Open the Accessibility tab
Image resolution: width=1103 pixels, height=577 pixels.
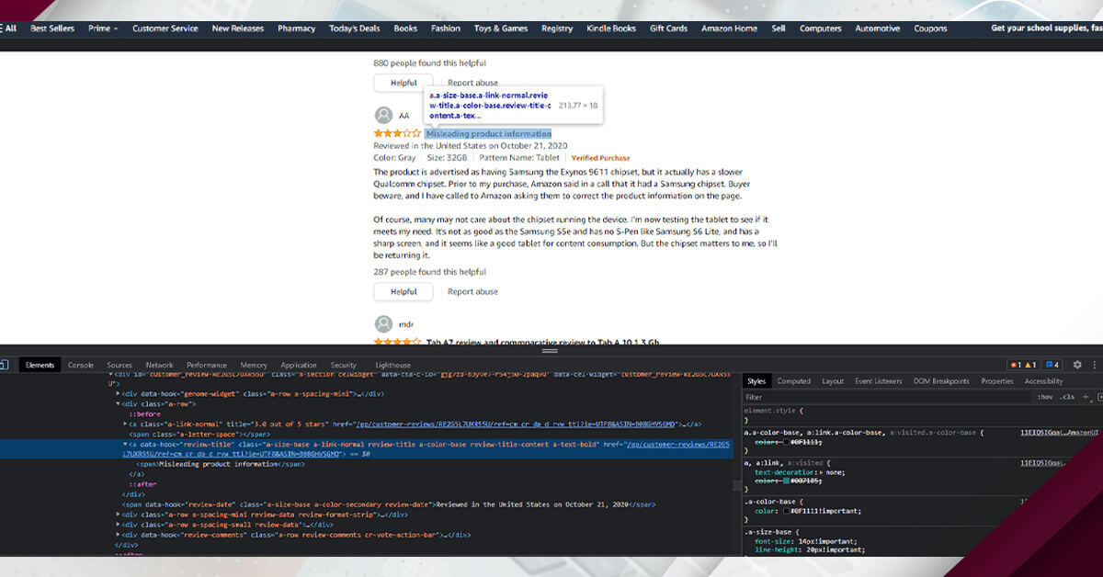click(1043, 381)
